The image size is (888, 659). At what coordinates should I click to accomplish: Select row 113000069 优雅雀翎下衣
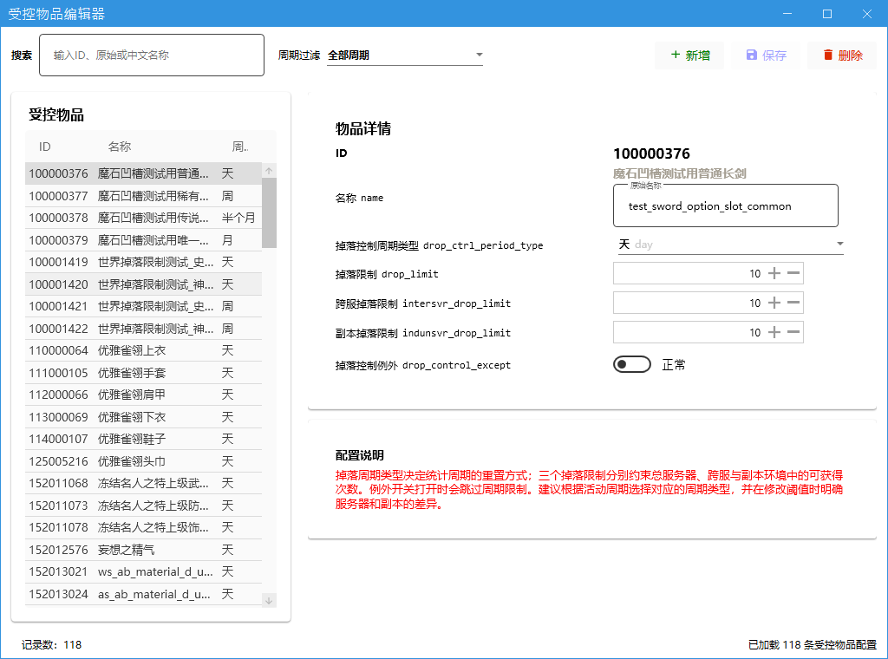coord(144,417)
